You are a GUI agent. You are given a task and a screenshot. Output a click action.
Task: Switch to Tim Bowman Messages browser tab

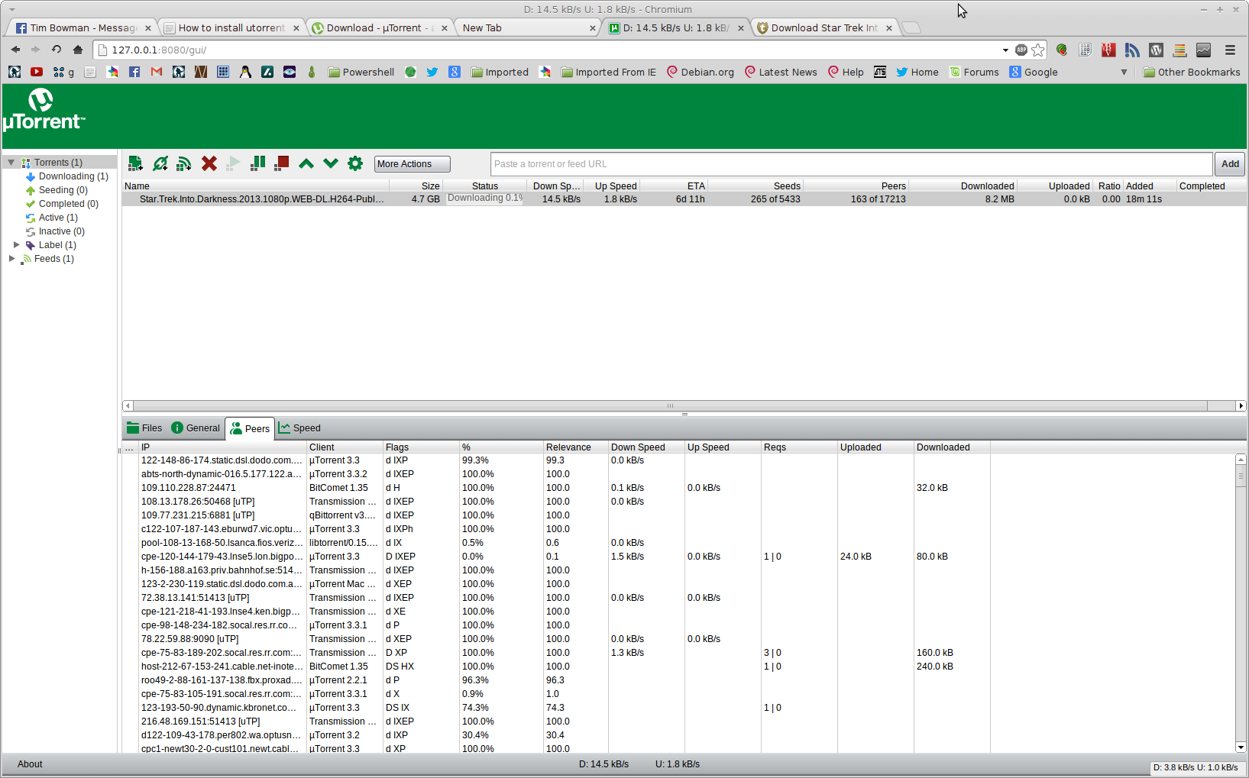click(83, 27)
